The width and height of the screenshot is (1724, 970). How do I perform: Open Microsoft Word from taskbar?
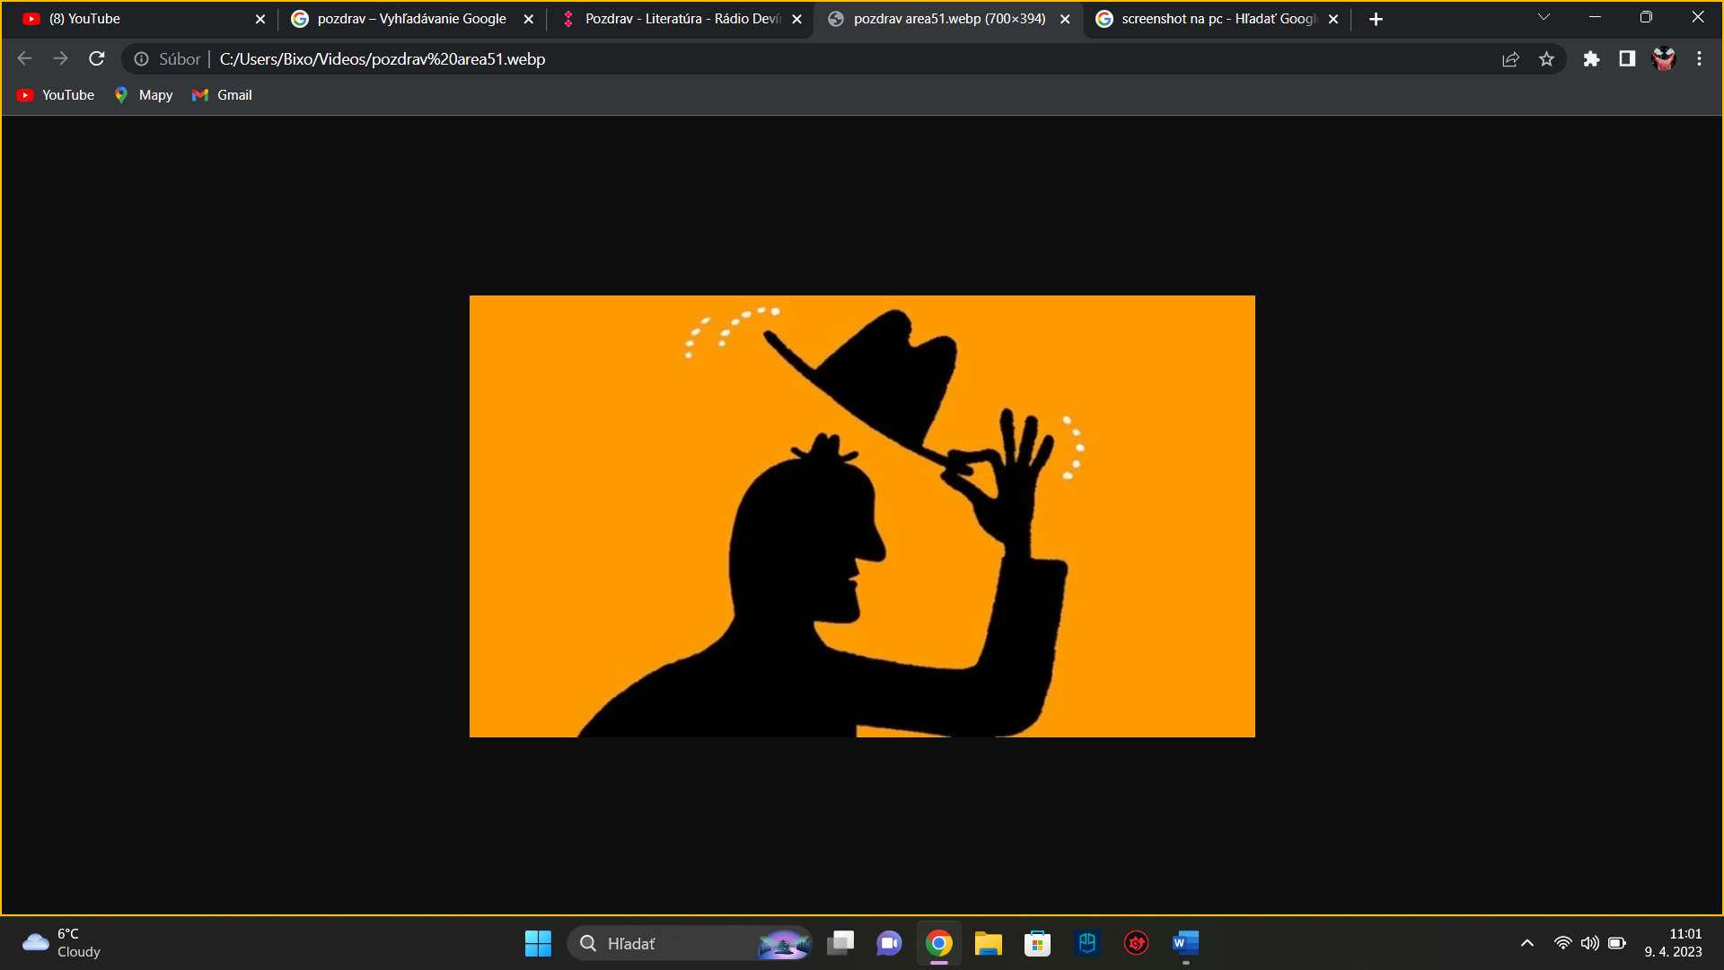tap(1185, 943)
